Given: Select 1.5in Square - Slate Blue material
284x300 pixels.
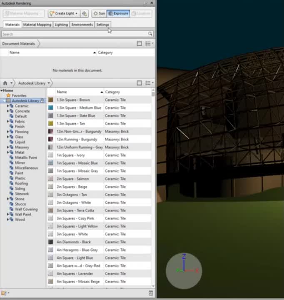Looking at the screenshot, I should tap(99, 115).
